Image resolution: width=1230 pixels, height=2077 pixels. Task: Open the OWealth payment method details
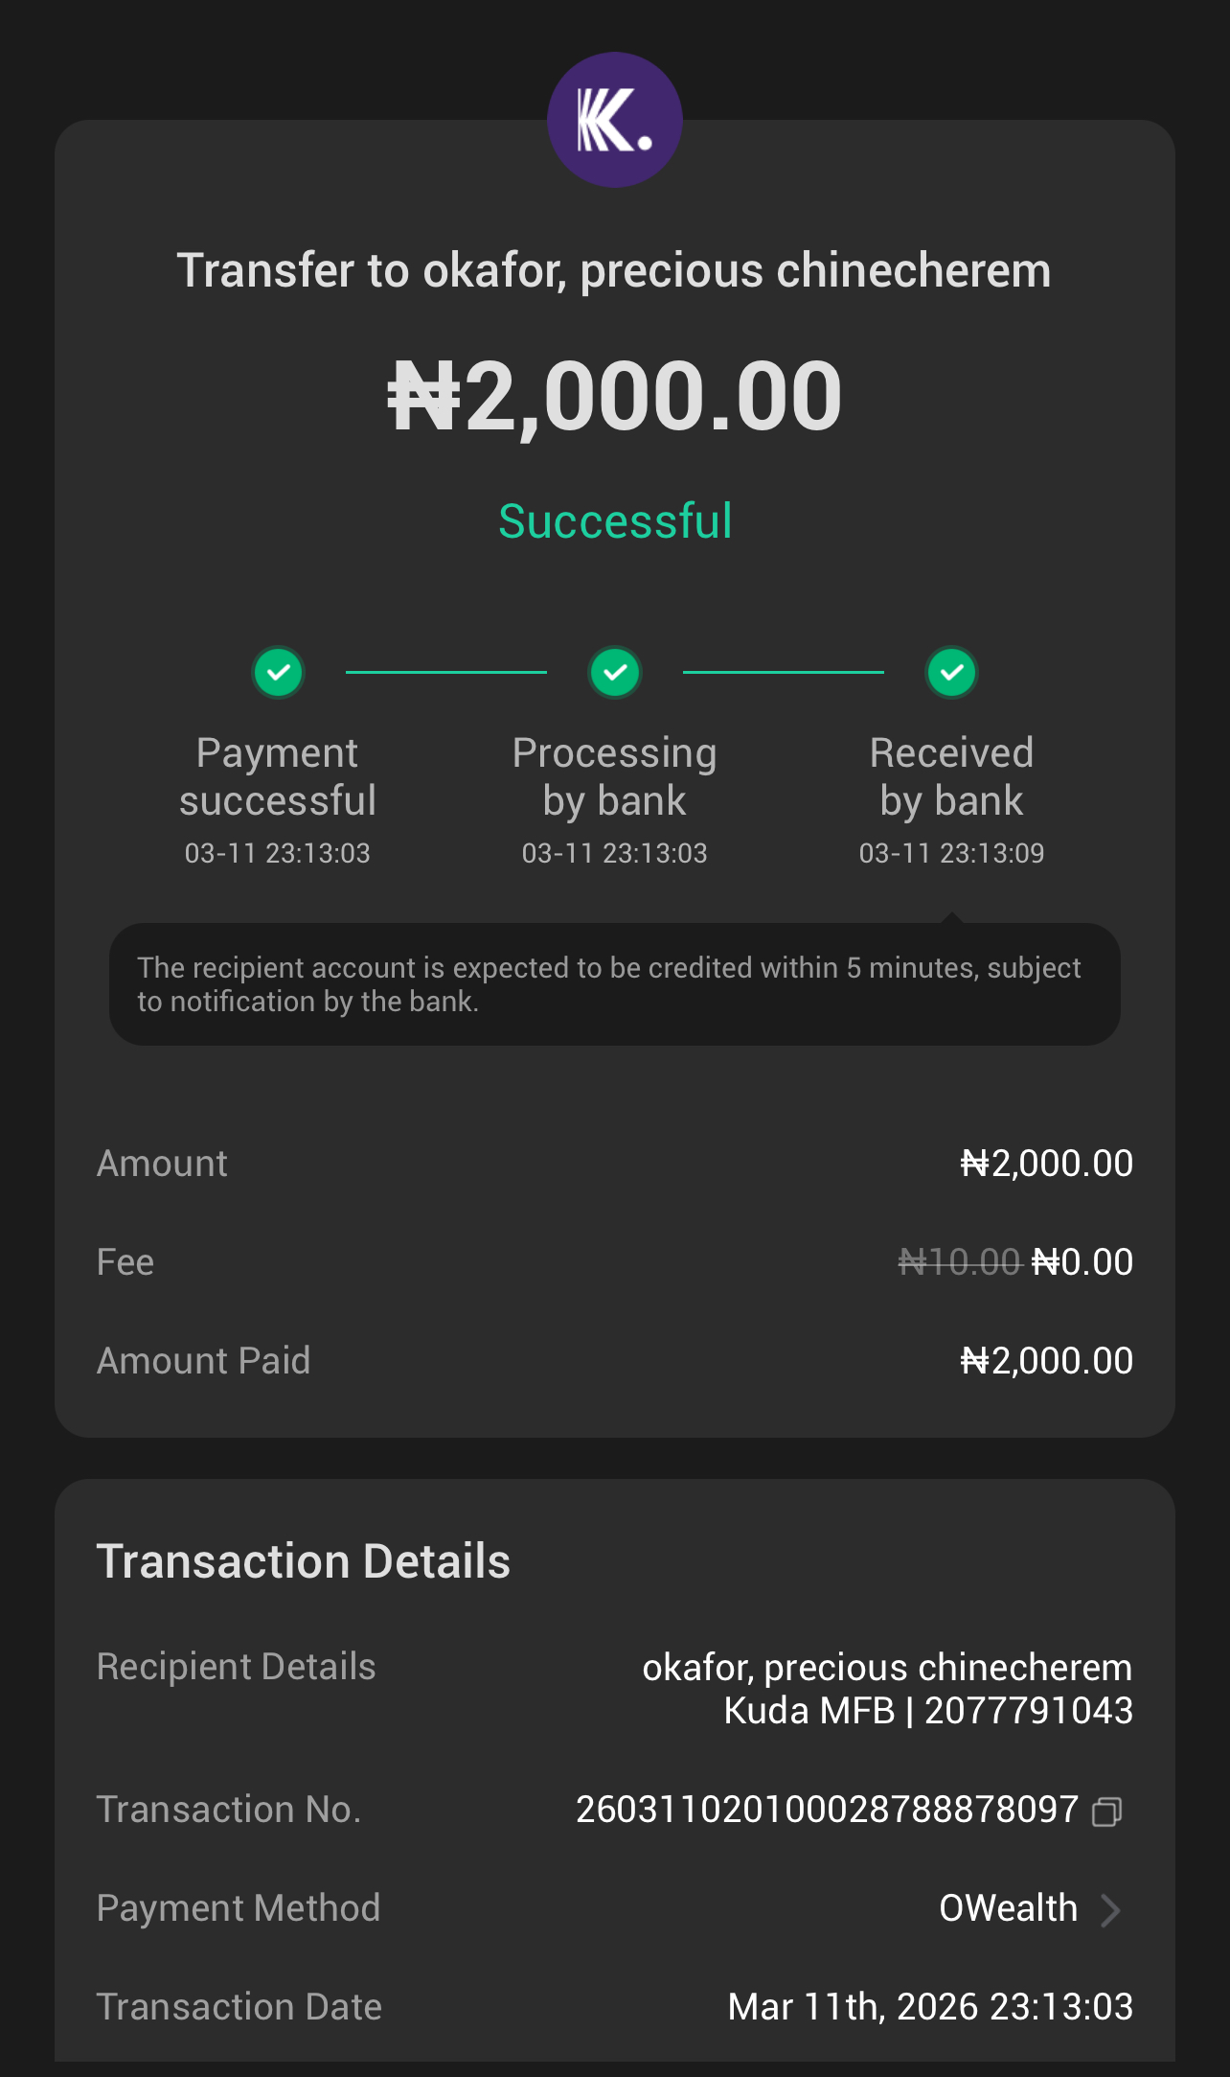1008,1908
